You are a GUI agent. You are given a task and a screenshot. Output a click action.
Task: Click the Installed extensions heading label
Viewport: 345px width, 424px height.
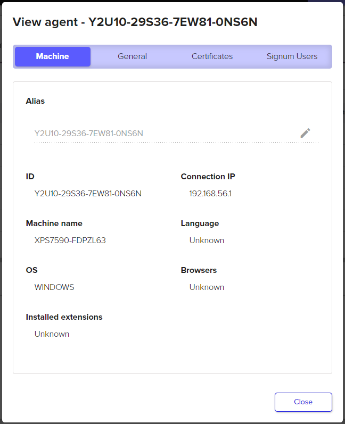[x=64, y=317]
